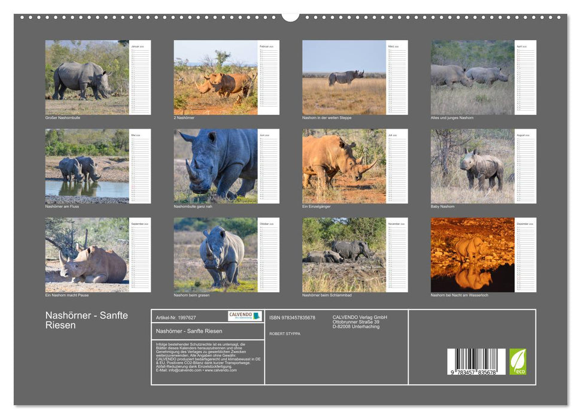
Task: Open the 'Nashorn in der weiten Steppe' photo
Action: click(344, 77)
